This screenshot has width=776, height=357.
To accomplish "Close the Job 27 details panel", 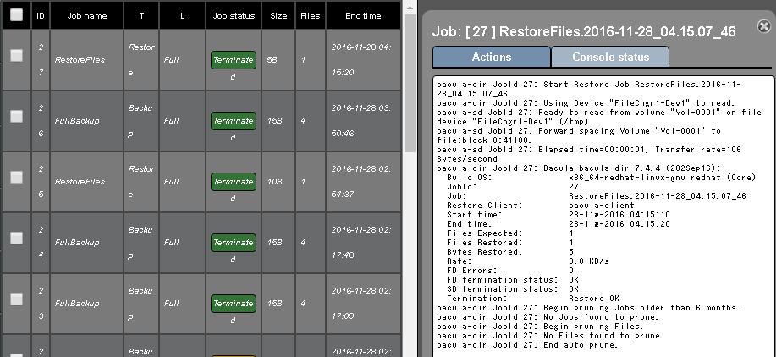I will [764, 26].
